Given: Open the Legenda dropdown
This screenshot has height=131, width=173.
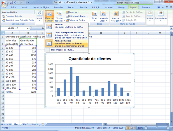Looking at the screenshot, I should click(x=73, y=12).
